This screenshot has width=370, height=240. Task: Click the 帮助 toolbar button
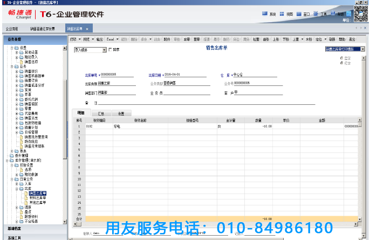click(342, 39)
